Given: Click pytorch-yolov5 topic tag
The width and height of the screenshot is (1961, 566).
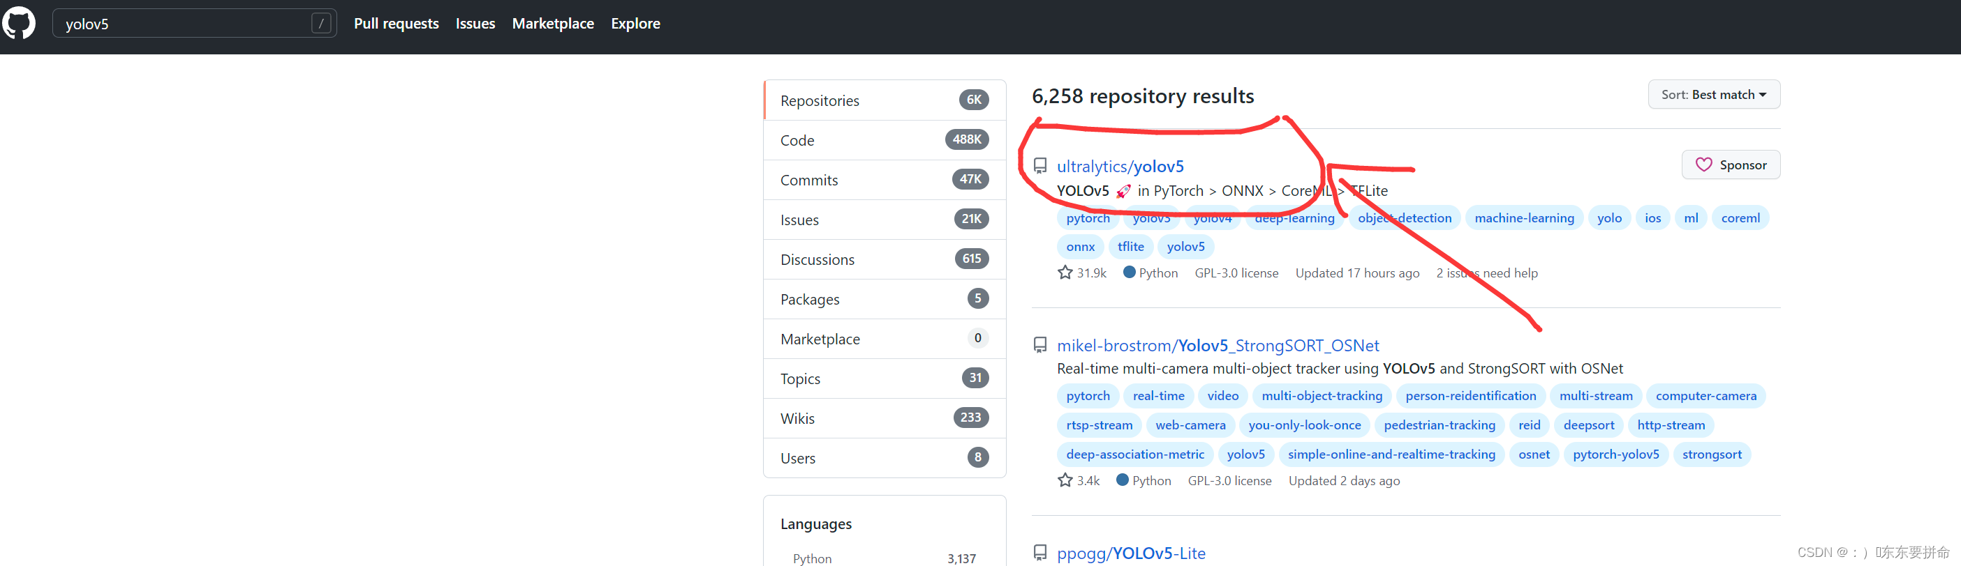Looking at the screenshot, I should click(x=1615, y=454).
